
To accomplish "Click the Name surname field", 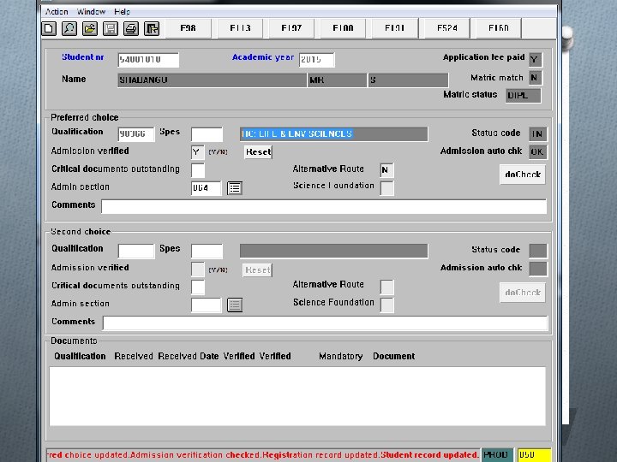I will tap(212, 80).
